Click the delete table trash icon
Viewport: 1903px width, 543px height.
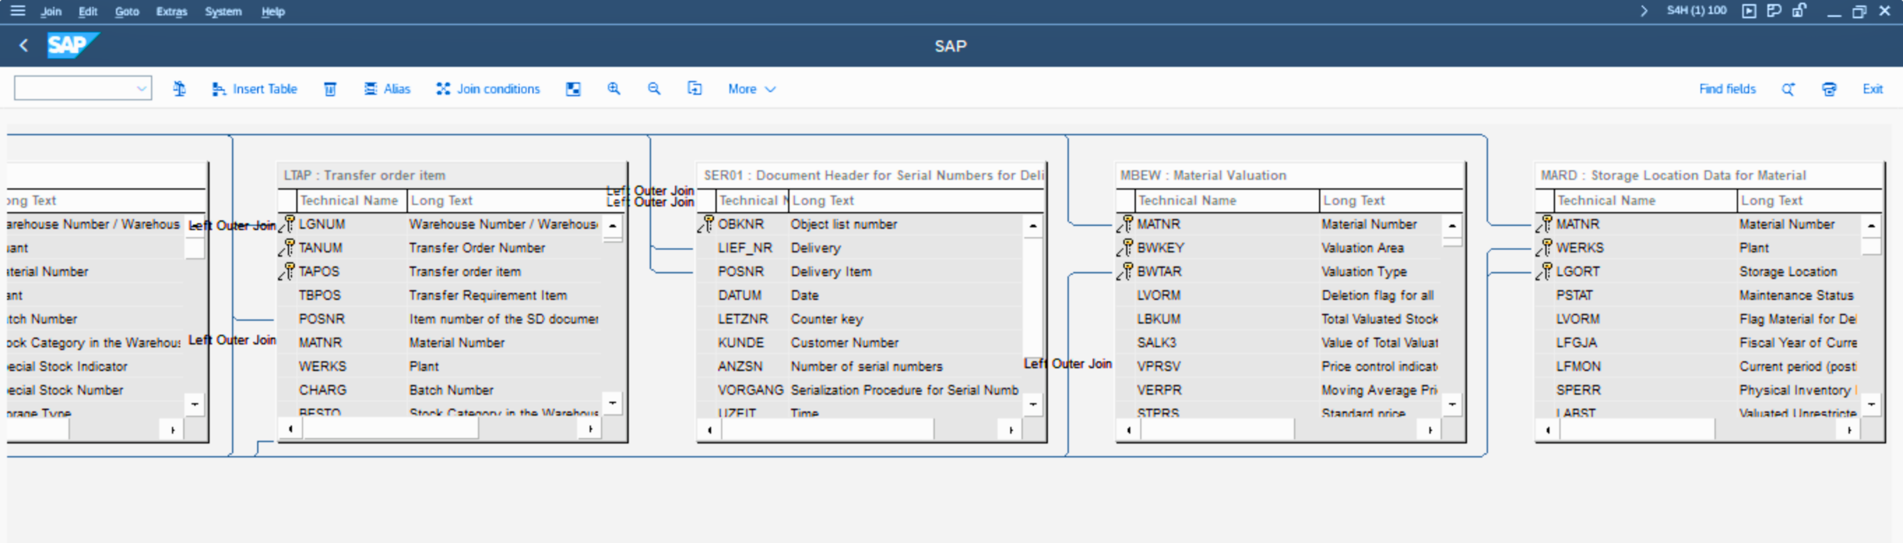[330, 89]
